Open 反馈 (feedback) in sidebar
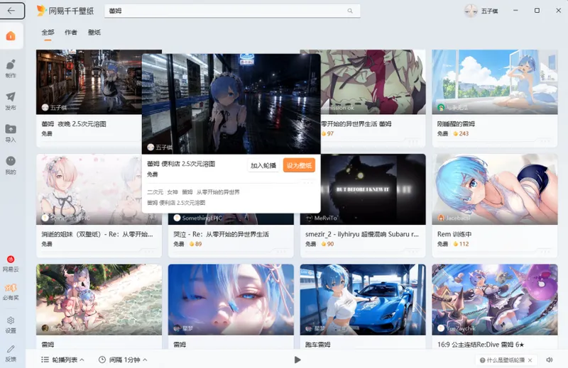Image resolution: width=568 pixels, height=368 pixels. pyautogui.click(x=11, y=353)
